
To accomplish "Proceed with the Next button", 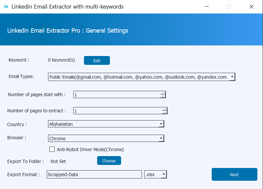I will pyautogui.click(x=234, y=175).
